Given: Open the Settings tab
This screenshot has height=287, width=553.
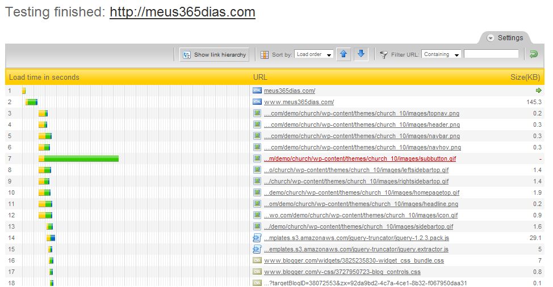Looking at the screenshot, I should pyautogui.click(x=506, y=37).
